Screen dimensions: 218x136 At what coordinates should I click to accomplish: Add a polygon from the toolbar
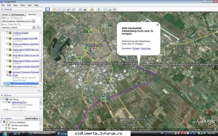click(x=59, y=9)
